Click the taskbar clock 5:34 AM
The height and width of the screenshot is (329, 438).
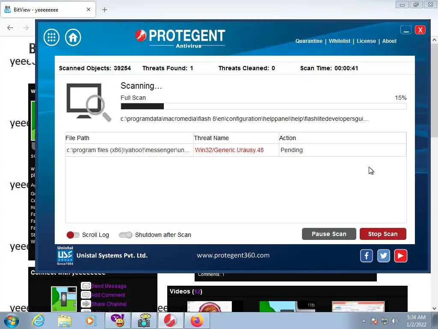pos(416,317)
